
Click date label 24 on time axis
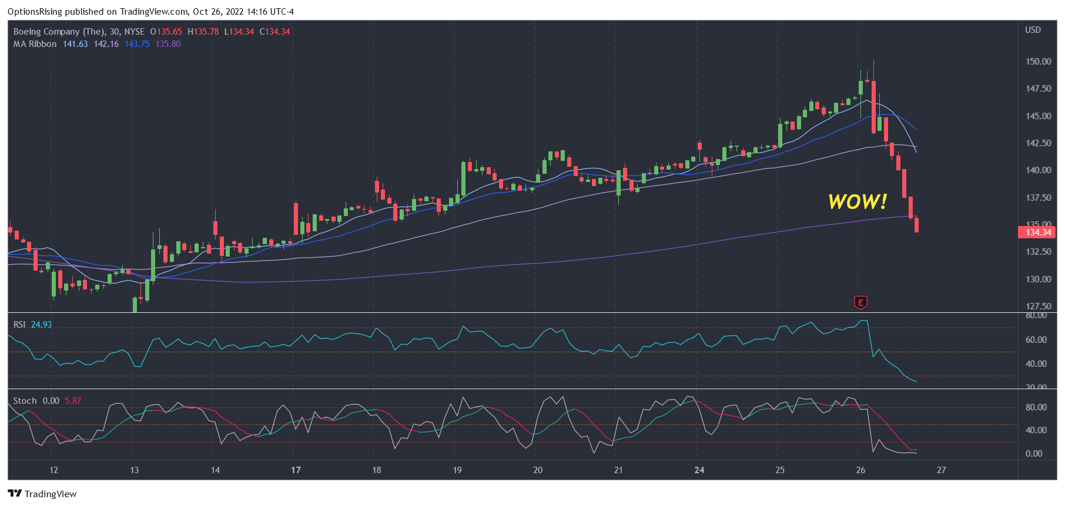pyautogui.click(x=699, y=470)
